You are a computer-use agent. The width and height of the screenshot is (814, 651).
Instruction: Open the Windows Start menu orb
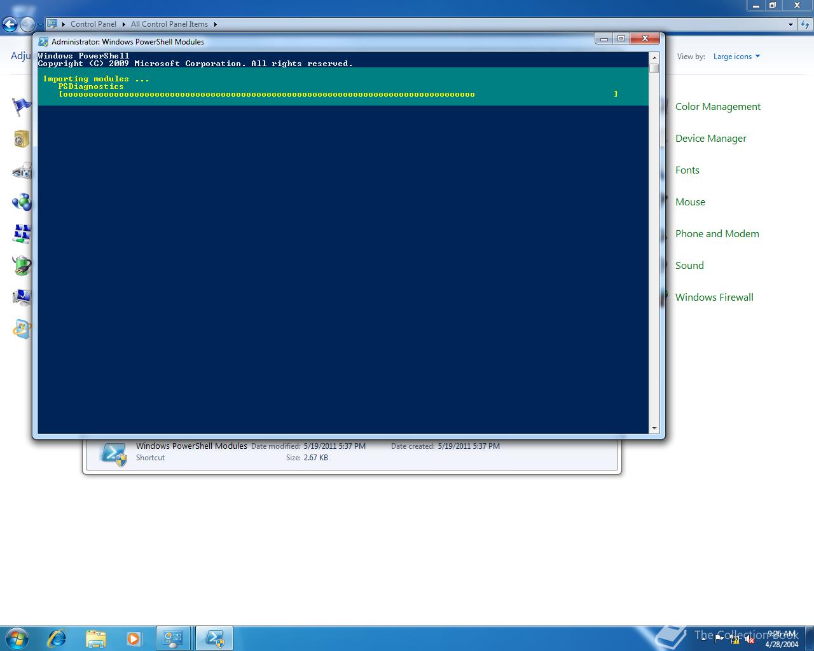[17, 638]
